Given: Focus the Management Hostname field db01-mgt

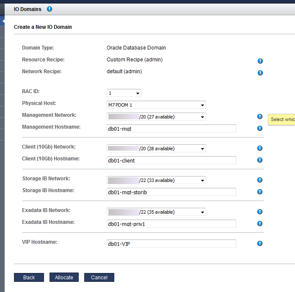Looking at the screenshot, I should point(171,129).
